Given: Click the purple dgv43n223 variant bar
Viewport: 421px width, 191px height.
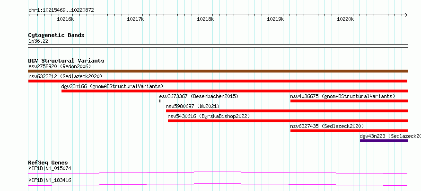Looking at the screenshot, I should click(384, 141).
